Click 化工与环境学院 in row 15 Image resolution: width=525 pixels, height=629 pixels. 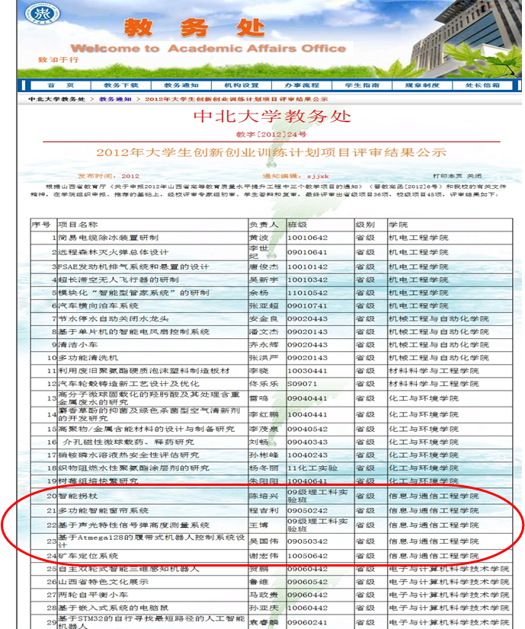(x=424, y=429)
